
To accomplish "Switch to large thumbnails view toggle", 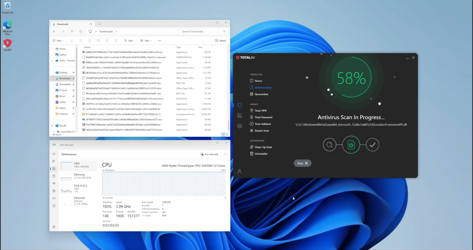I will (227, 134).
